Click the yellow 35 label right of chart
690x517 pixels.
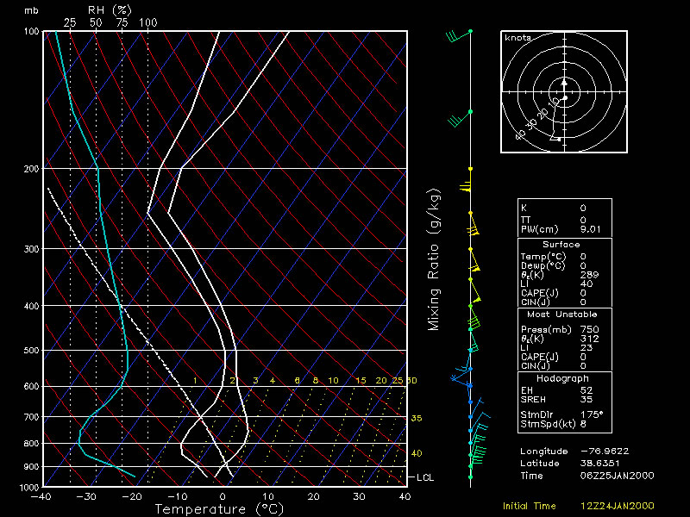click(x=417, y=418)
